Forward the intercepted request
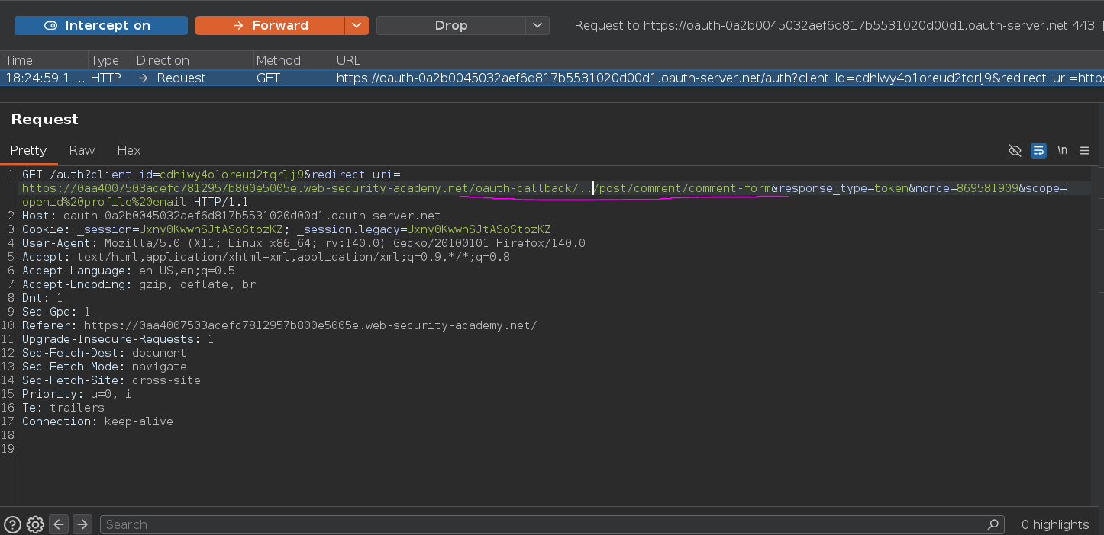Image resolution: width=1104 pixels, height=535 pixels. [270, 25]
